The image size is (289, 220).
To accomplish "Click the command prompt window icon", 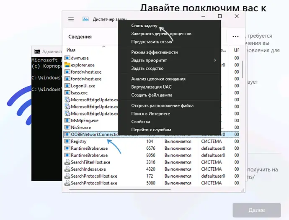I will pyautogui.click(x=37, y=51).
